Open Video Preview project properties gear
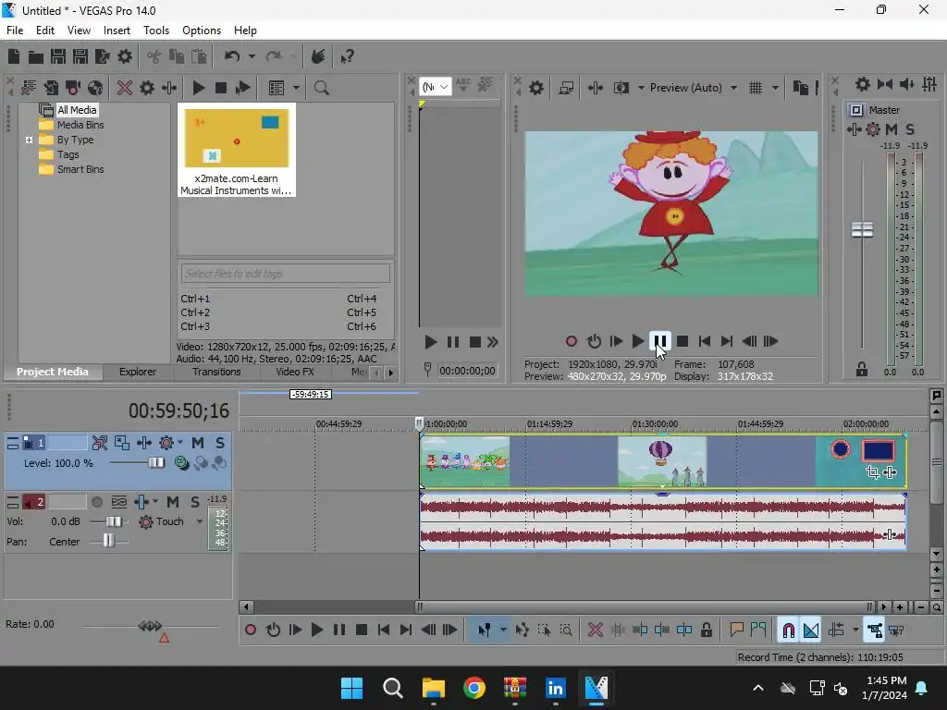The image size is (947, 710). (x=536, y=88)
